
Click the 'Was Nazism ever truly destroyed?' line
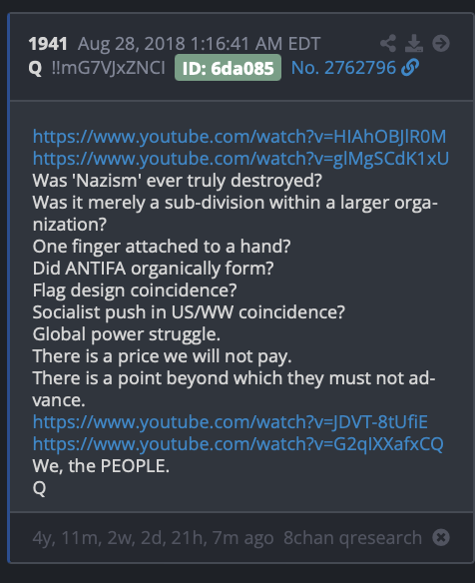click(x=178, y=181)
